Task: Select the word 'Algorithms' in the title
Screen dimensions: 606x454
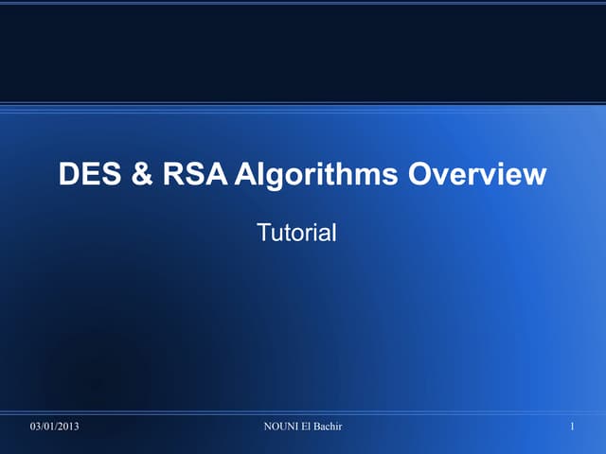Action: pos(318,175)
